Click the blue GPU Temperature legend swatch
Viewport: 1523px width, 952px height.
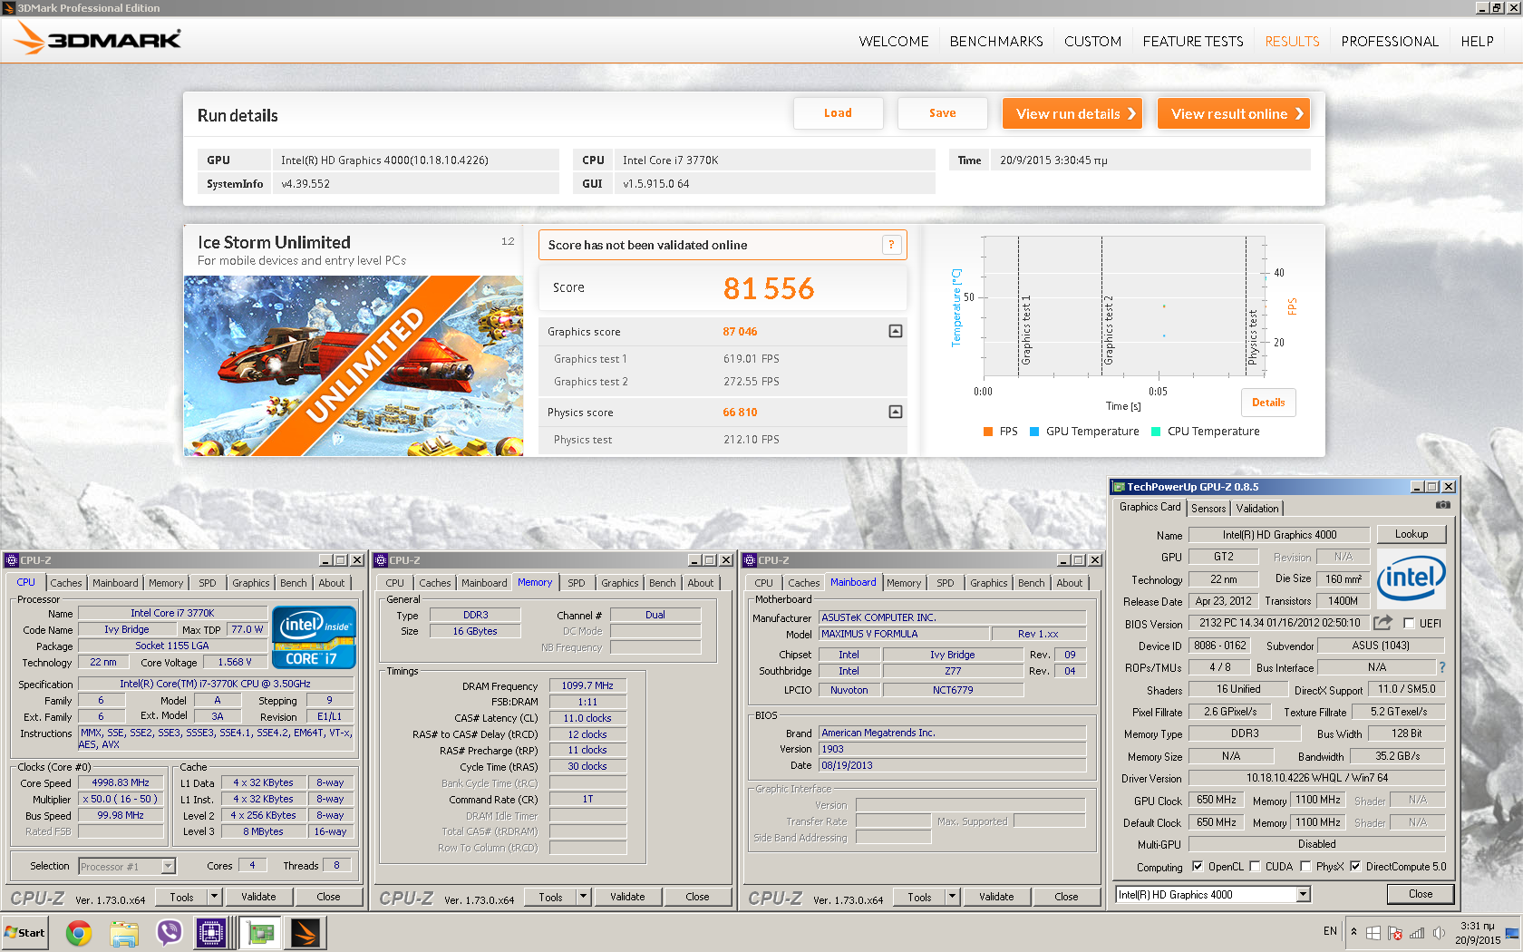pyautogui.click(x=1034, y=432)
